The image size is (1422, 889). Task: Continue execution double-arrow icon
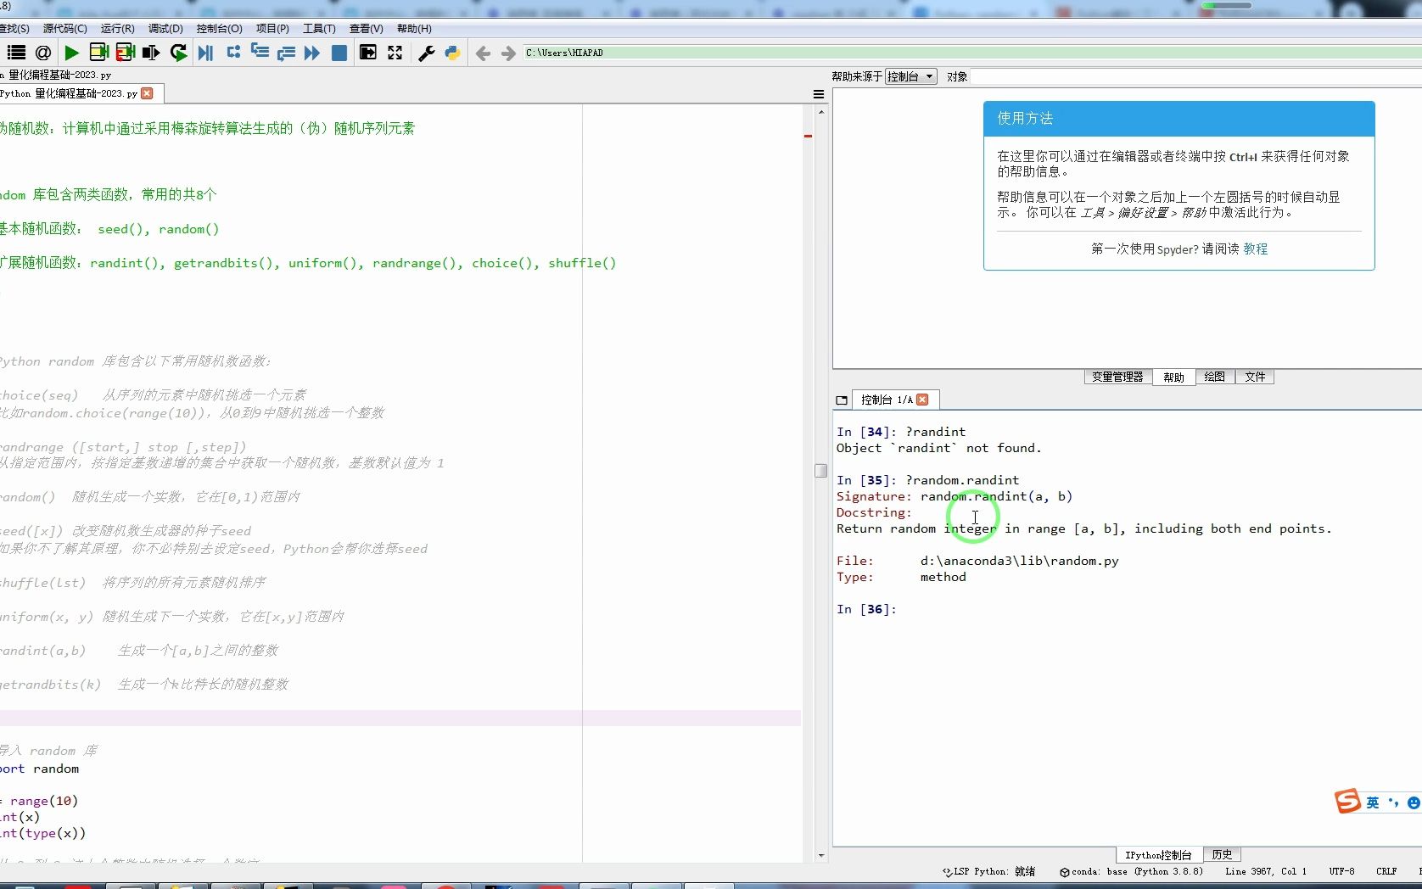pyautogui.click(x=312, y=53)
